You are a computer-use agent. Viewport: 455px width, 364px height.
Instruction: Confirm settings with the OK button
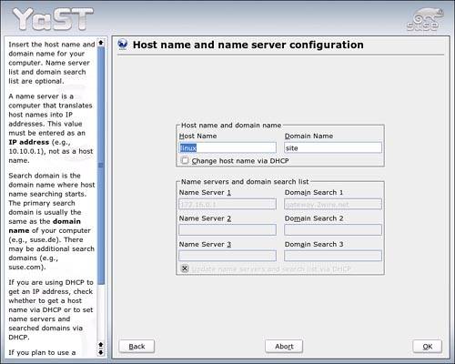[428, 347]
